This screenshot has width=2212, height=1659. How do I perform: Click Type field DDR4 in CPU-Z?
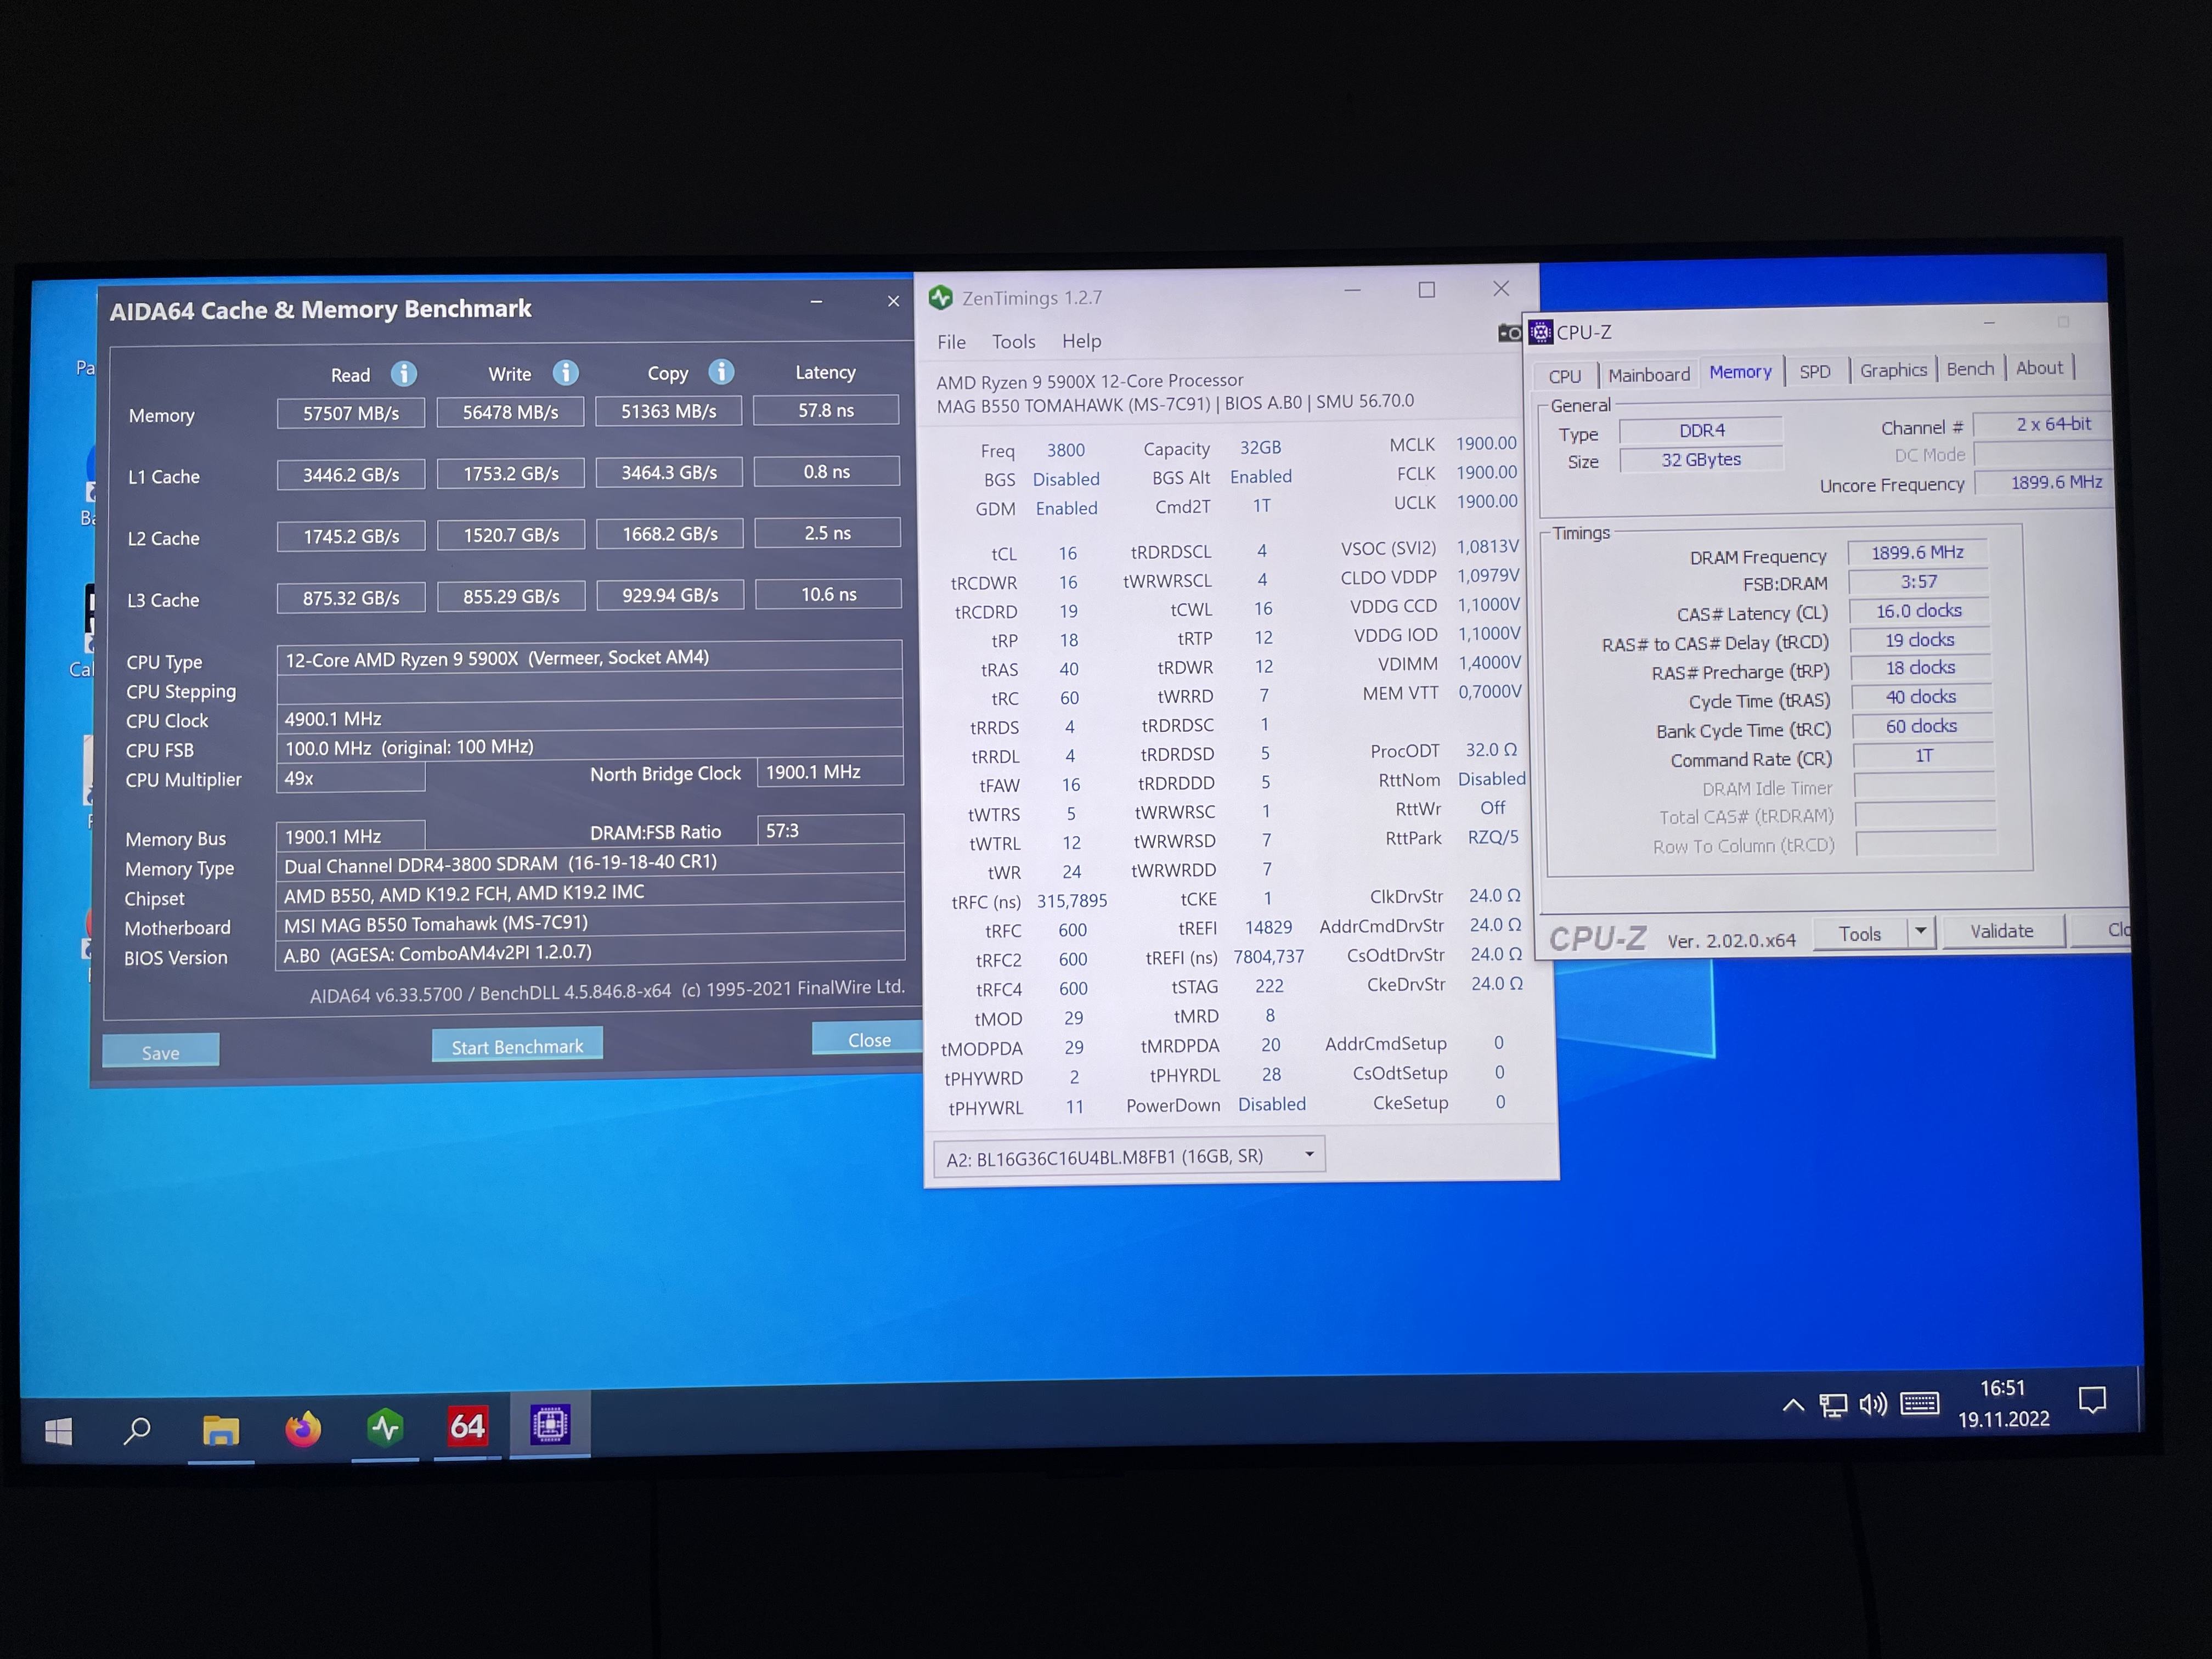[1701, 430]
